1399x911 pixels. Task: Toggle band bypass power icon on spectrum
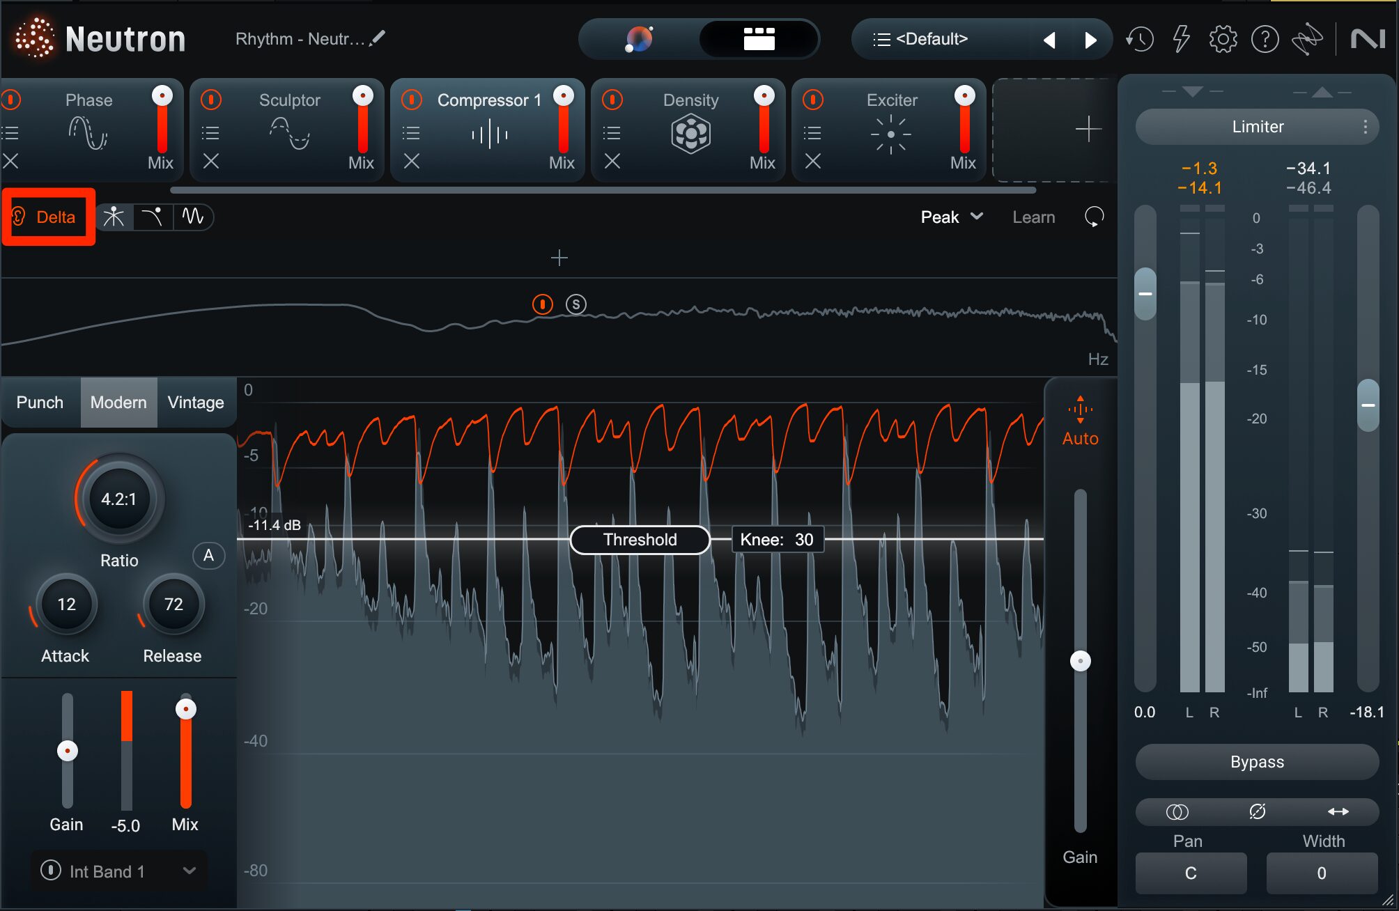pyautogui.click(x=542, y=304)
